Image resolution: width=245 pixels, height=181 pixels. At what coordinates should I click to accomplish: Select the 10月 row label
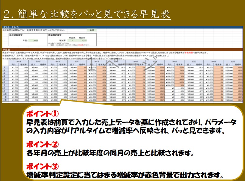tap(6, 94)
